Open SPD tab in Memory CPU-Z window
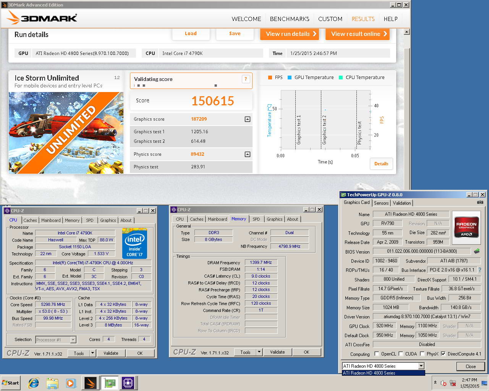The width and height of the screenshot is (489, 391). tap(256, 219)
